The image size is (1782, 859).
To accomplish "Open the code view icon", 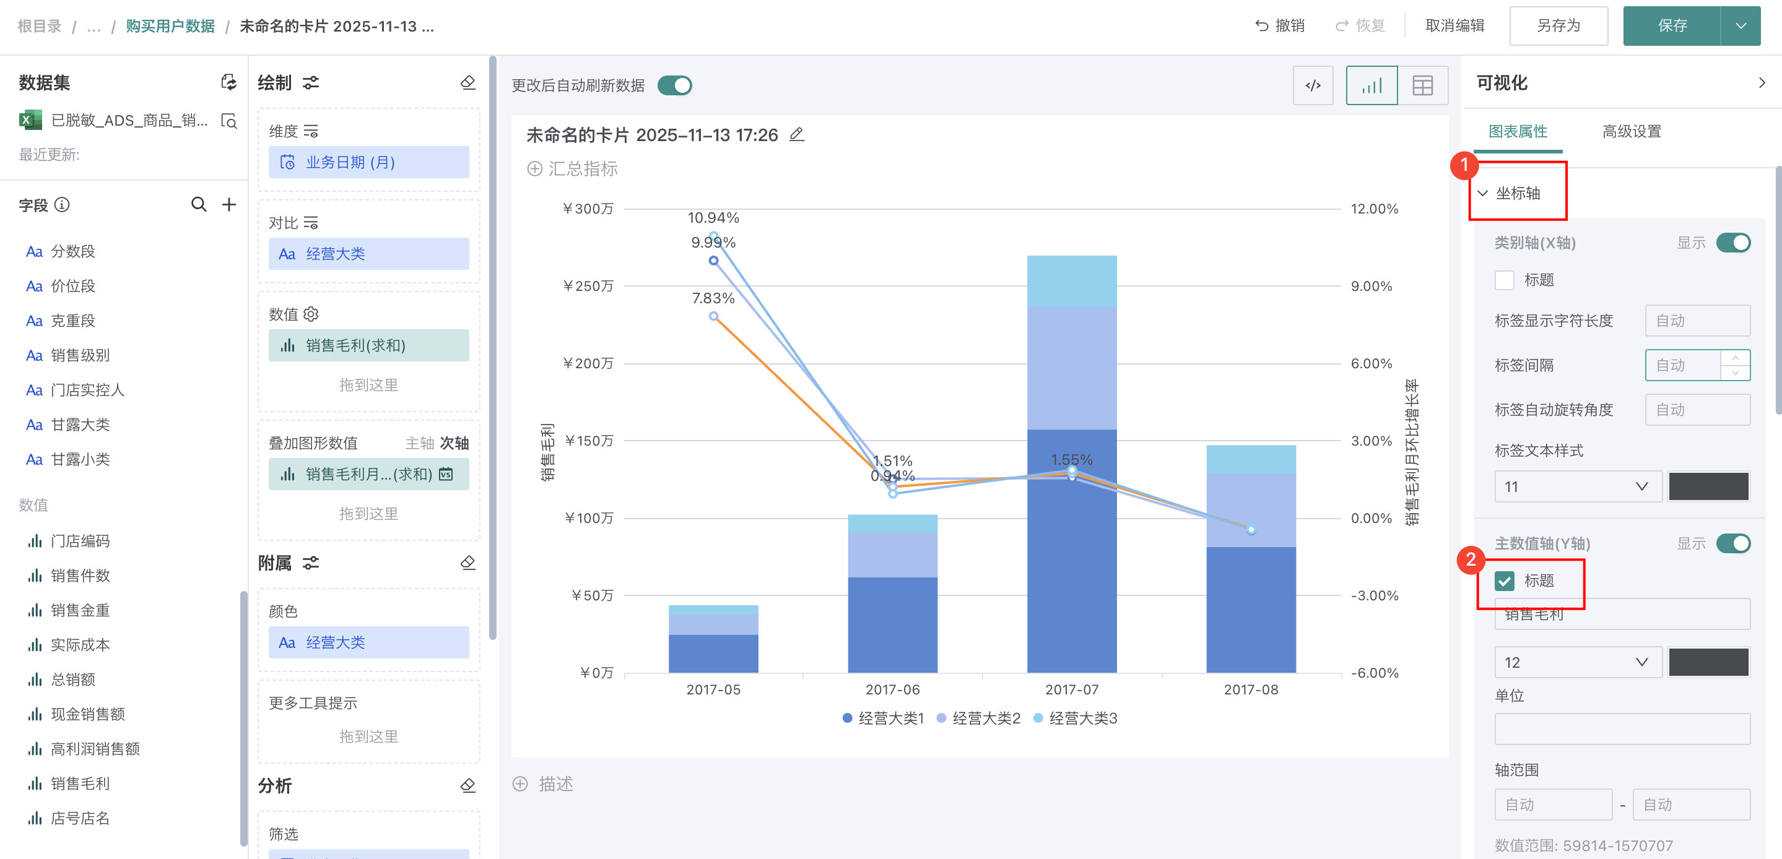I will tap(1312, 86).
